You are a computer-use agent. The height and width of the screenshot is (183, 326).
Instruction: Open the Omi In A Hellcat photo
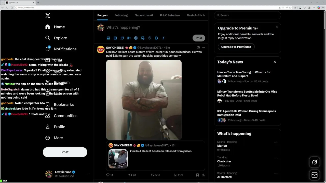pyautogui.click(x=144, y=100)
